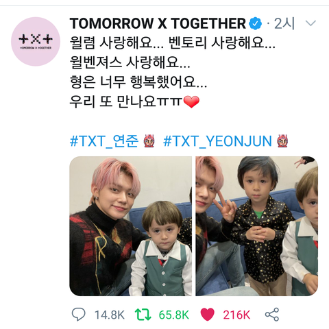Image resolution: width=329 pixels, height=329 pixels.
Task: Open the #TXT_연준 hashtag
Action: point(104,141)
